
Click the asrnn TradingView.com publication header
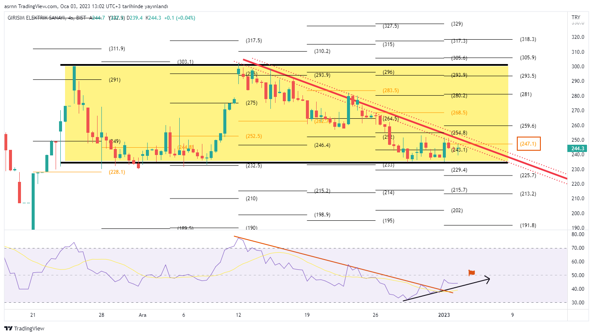30,6
